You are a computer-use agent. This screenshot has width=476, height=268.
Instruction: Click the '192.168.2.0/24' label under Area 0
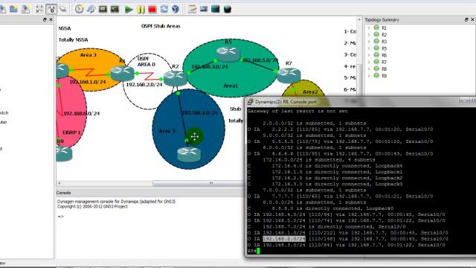[144, 84]
